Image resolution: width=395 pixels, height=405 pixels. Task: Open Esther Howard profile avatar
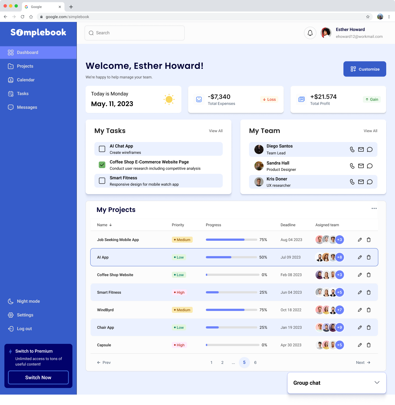click(x=326, y=33)
